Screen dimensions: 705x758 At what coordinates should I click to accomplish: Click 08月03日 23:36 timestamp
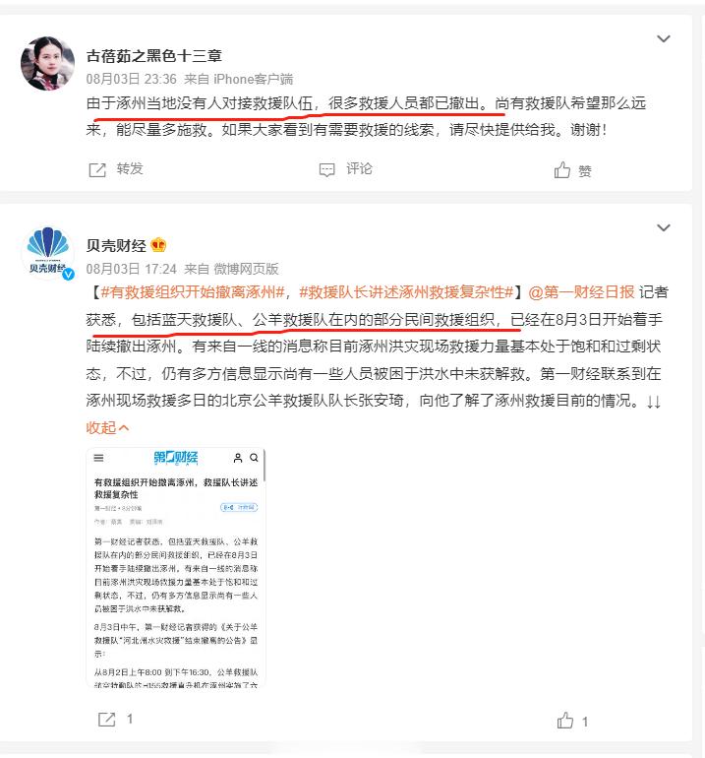click(x=132, y=79)
